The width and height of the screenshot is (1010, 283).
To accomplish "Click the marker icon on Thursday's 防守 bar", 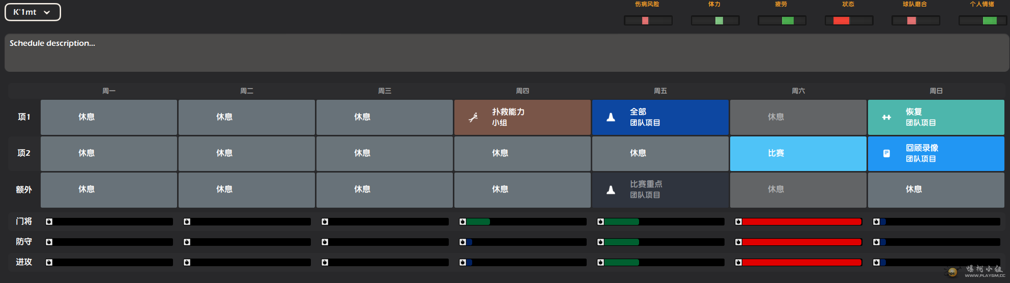I will point(463,242).
